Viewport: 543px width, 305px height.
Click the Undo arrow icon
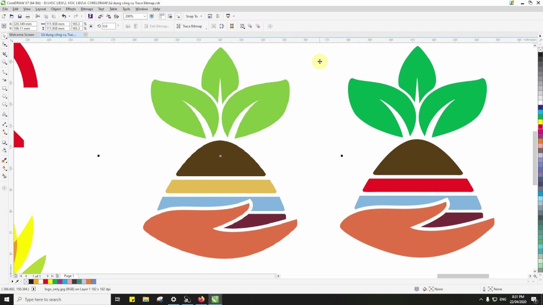[x=64, y=16]
